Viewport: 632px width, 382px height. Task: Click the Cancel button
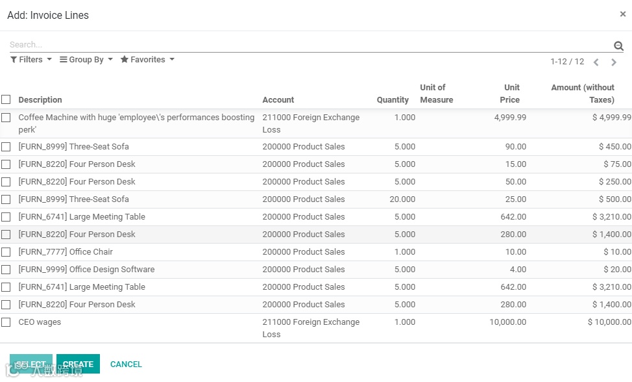[x=126, y=364]
